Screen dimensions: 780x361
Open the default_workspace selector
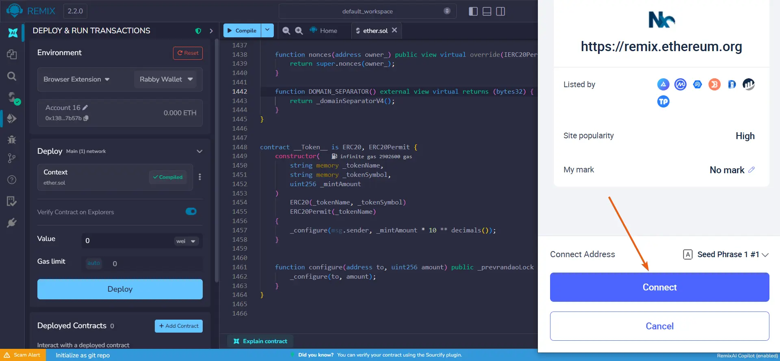(x=367, y=11)
